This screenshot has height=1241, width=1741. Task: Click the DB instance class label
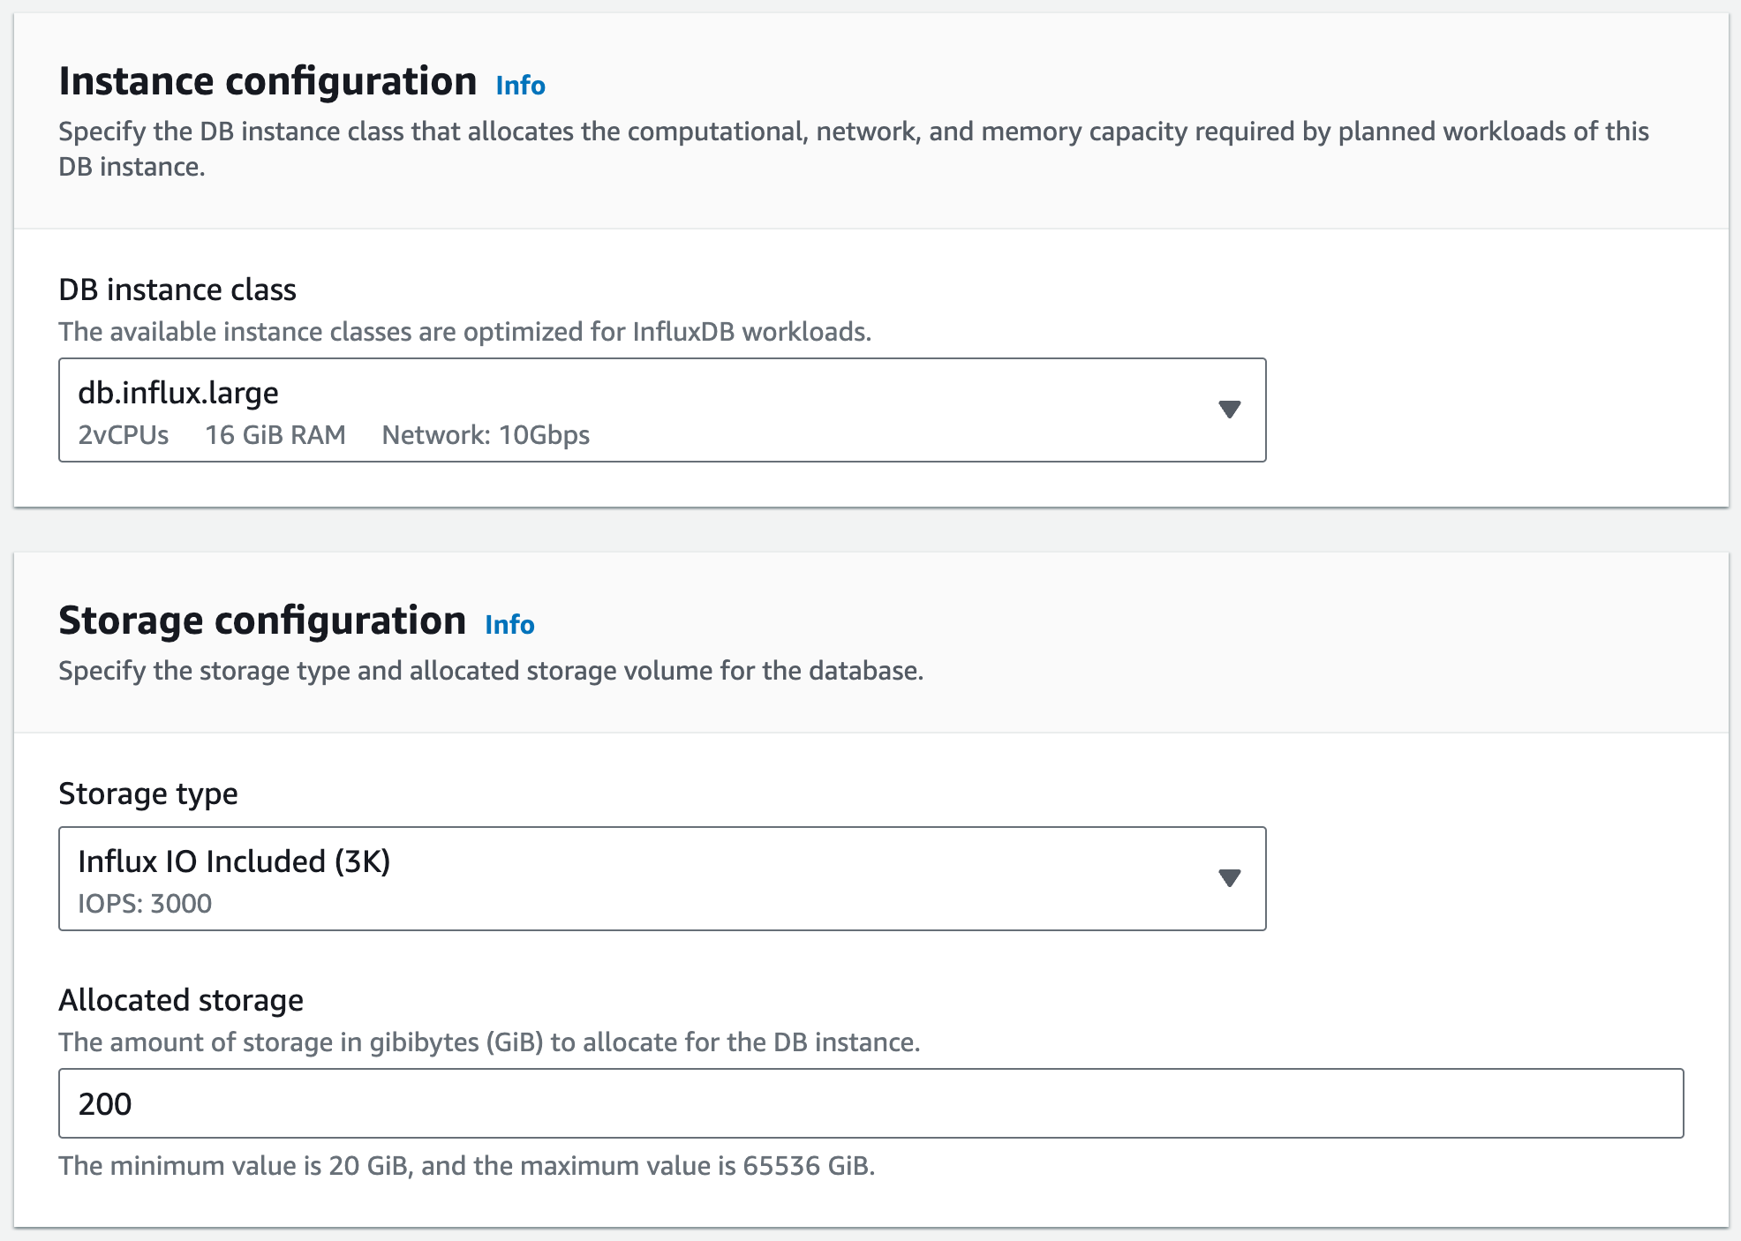point(177,290)
